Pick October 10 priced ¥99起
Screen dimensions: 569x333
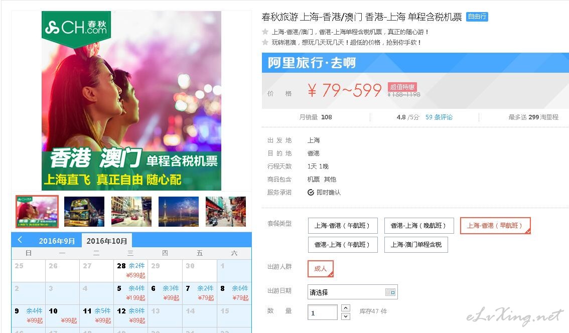pyautogui.click(x=62, y=315)
